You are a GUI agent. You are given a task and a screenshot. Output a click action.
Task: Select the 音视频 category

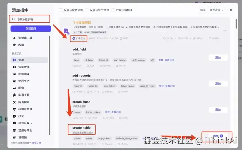(x=29, y=137)
